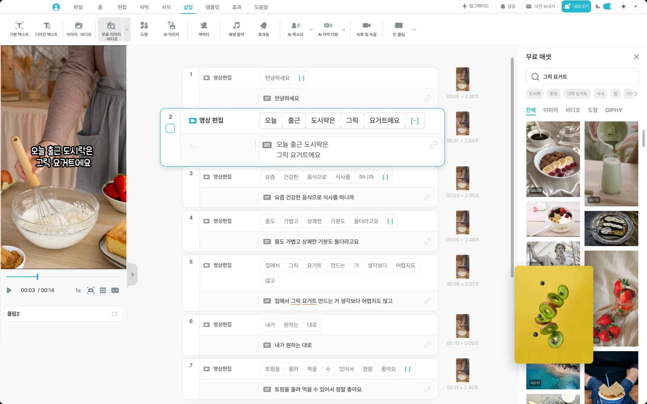
Task: Expand the AI 자막 더빙 dropdown arrow
Action: click(343, 30)
